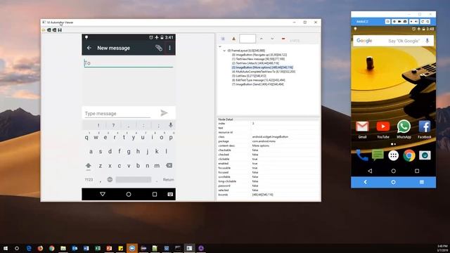Click the search box above hierarchy tree
This screenshot has width=450, height=253.
[247, 39]
